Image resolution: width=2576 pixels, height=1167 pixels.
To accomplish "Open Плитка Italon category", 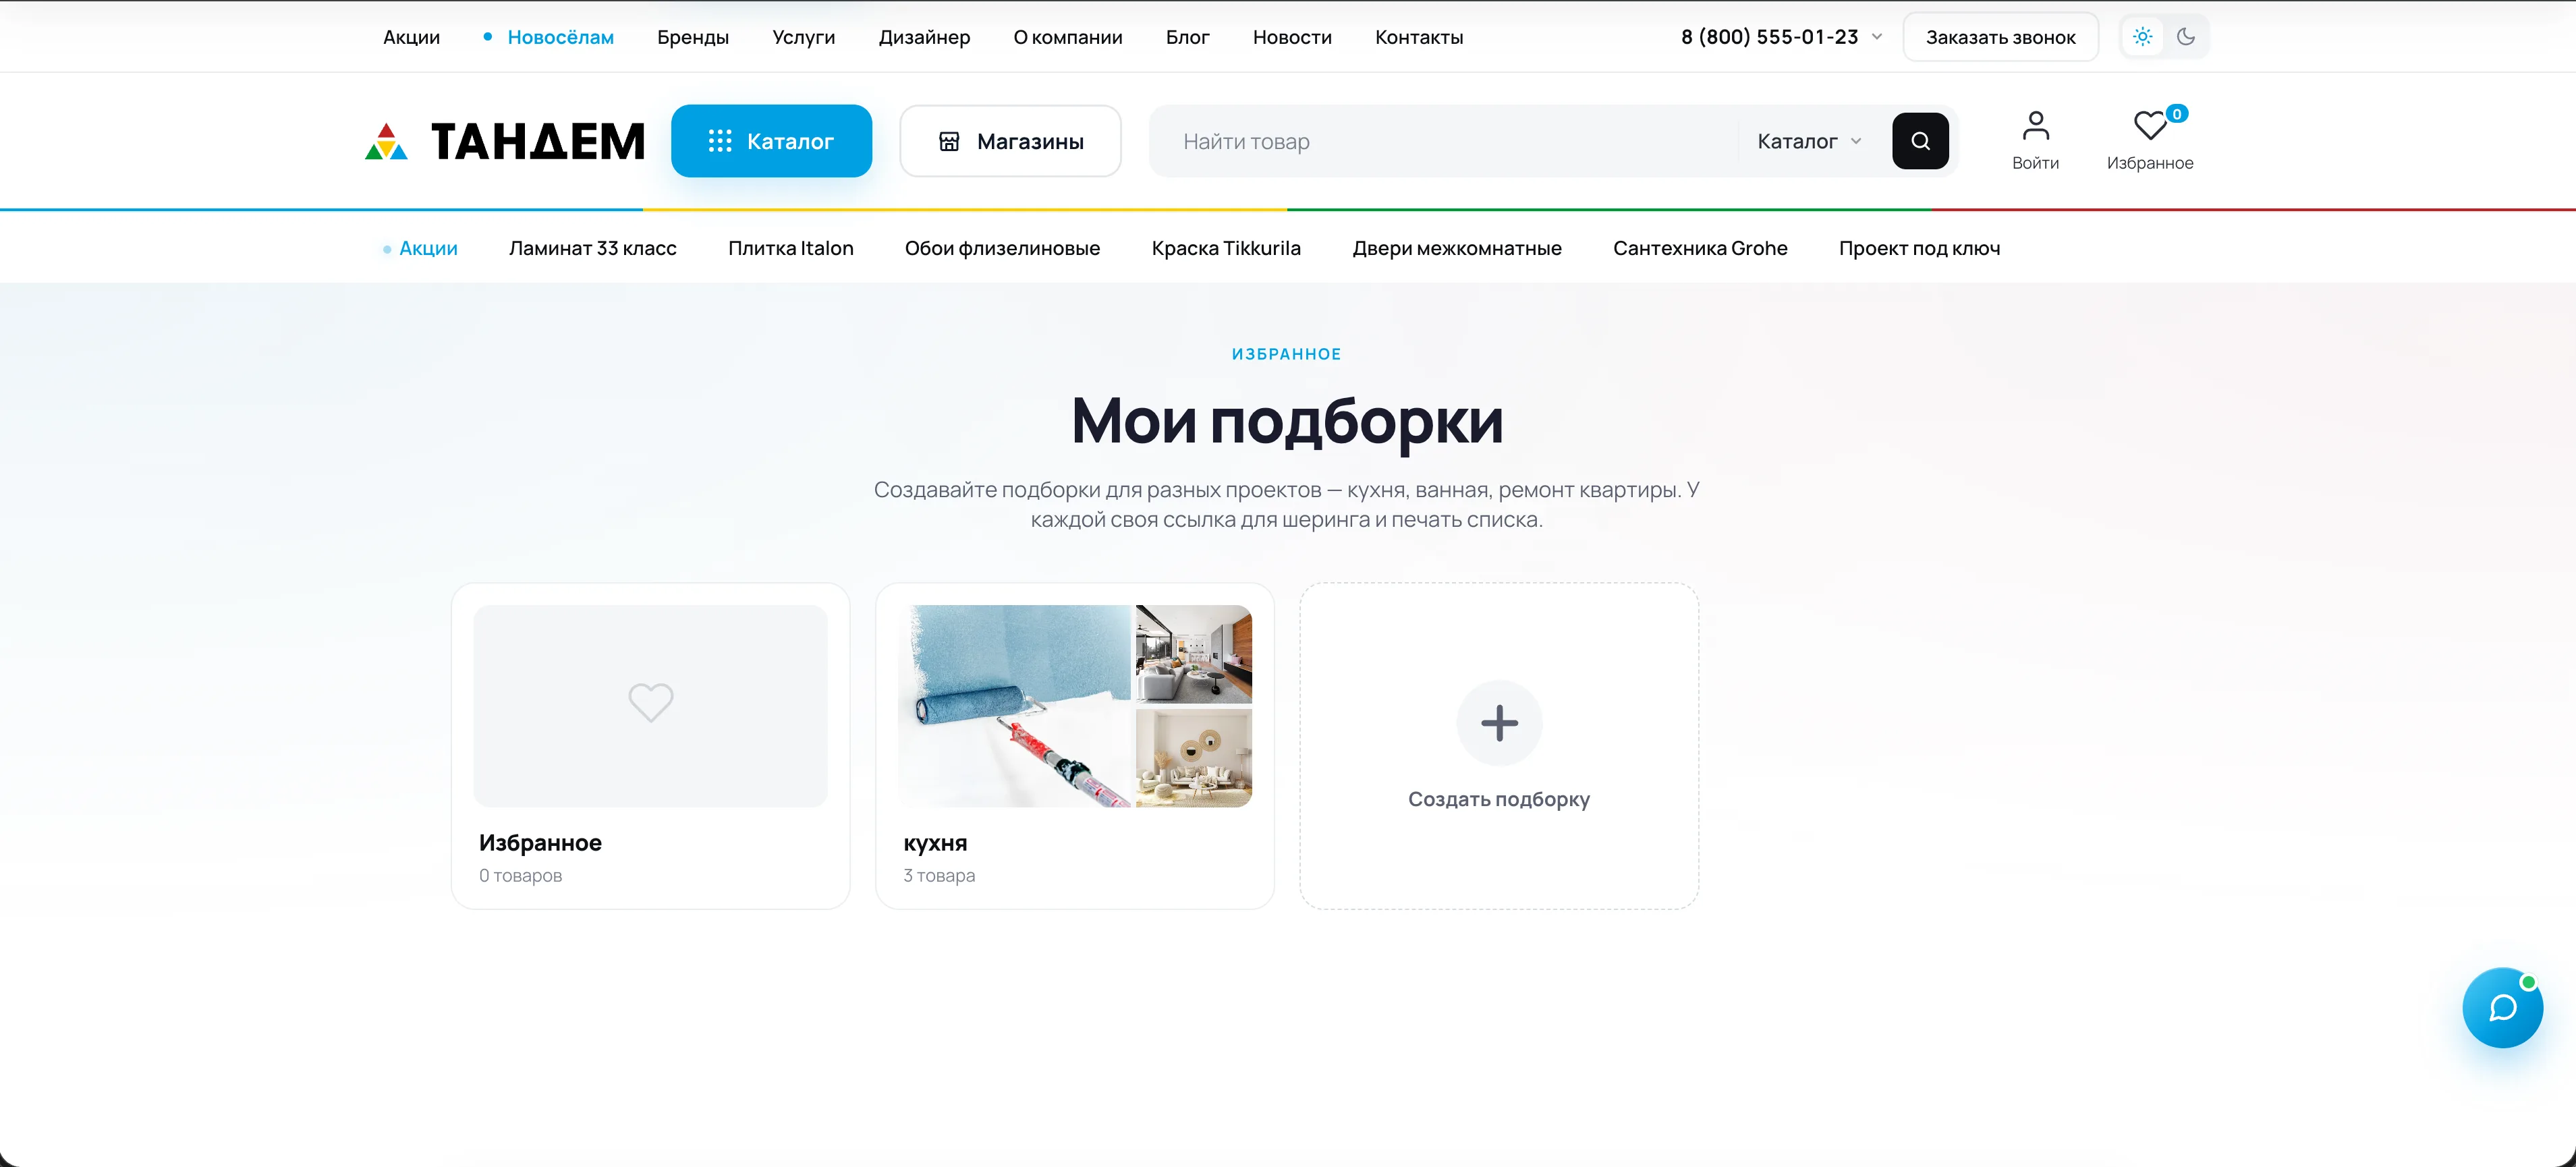I will (790, 248).
